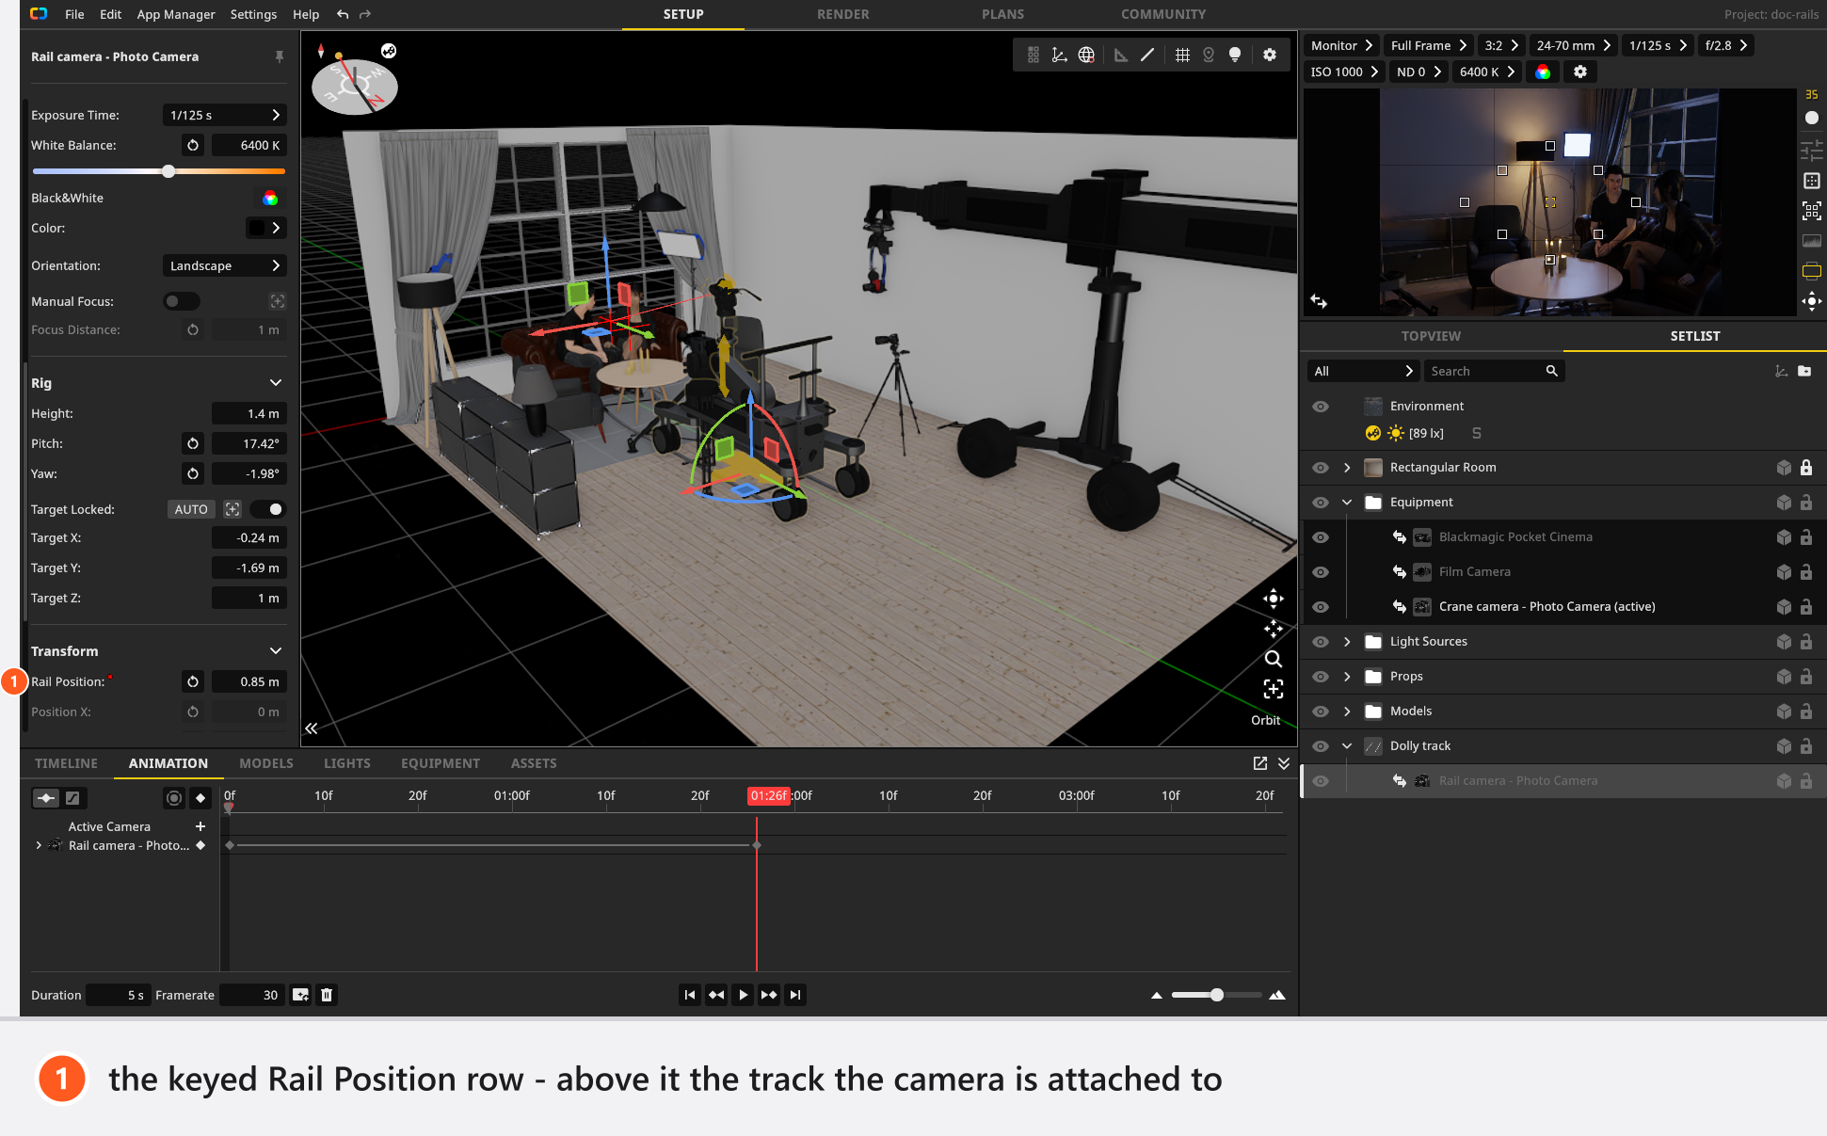This screenshot has width=1827, height=1136.
Task: Open viewport settings gear
Action: point(1270,55)
